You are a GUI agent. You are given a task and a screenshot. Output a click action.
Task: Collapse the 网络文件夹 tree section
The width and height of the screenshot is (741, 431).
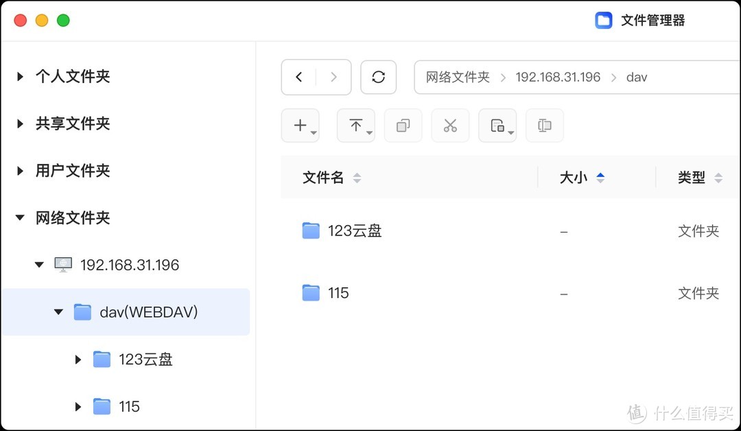(19, 218)
